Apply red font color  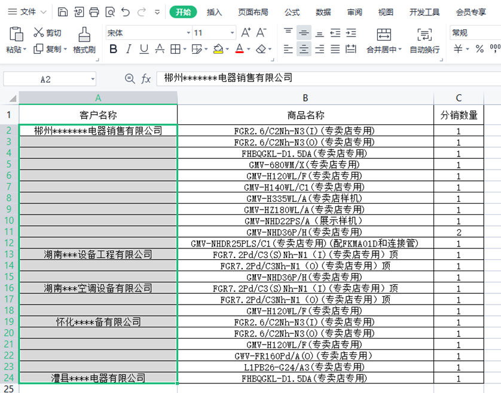point(239,49)
